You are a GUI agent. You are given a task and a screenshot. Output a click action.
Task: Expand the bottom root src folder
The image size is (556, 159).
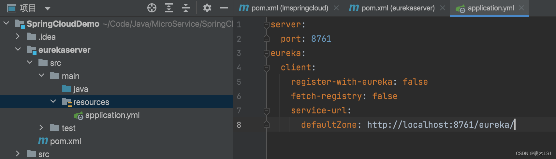tap(18, 153)
